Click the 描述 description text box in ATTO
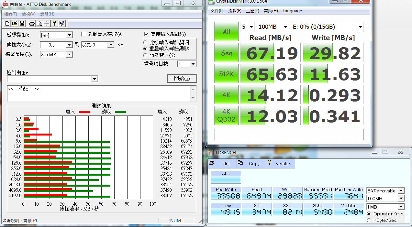This screenshot has height=227, width=412. coord(99,93)
